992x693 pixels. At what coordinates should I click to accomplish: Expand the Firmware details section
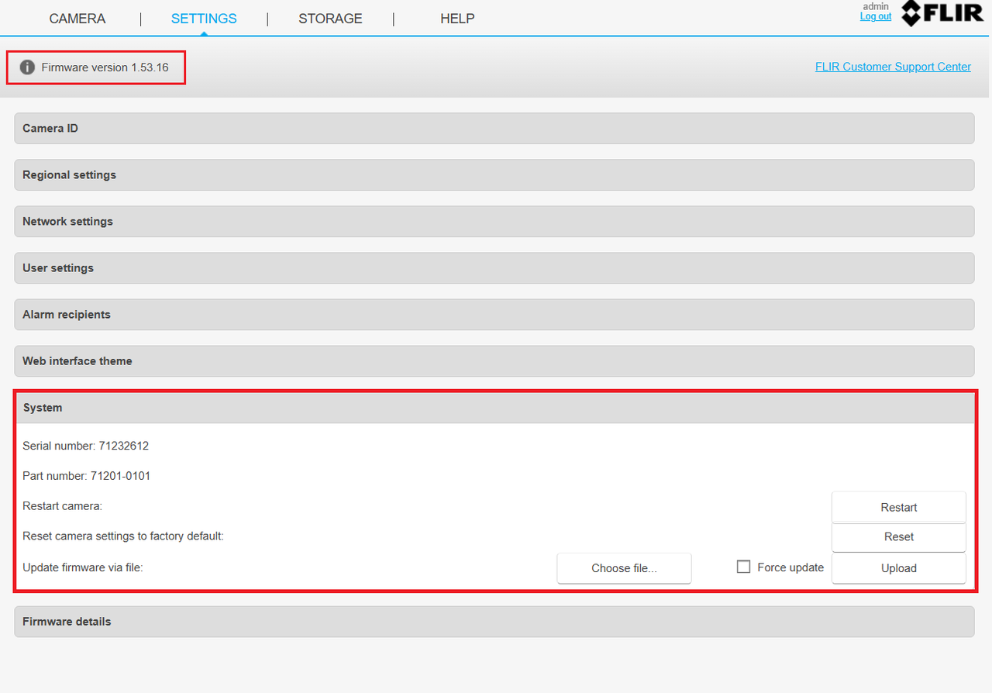point(494,621)
